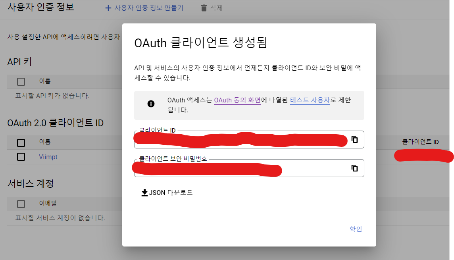
Task: Click the 클라이언트 ID column header in background
Action: click(420, 142)
